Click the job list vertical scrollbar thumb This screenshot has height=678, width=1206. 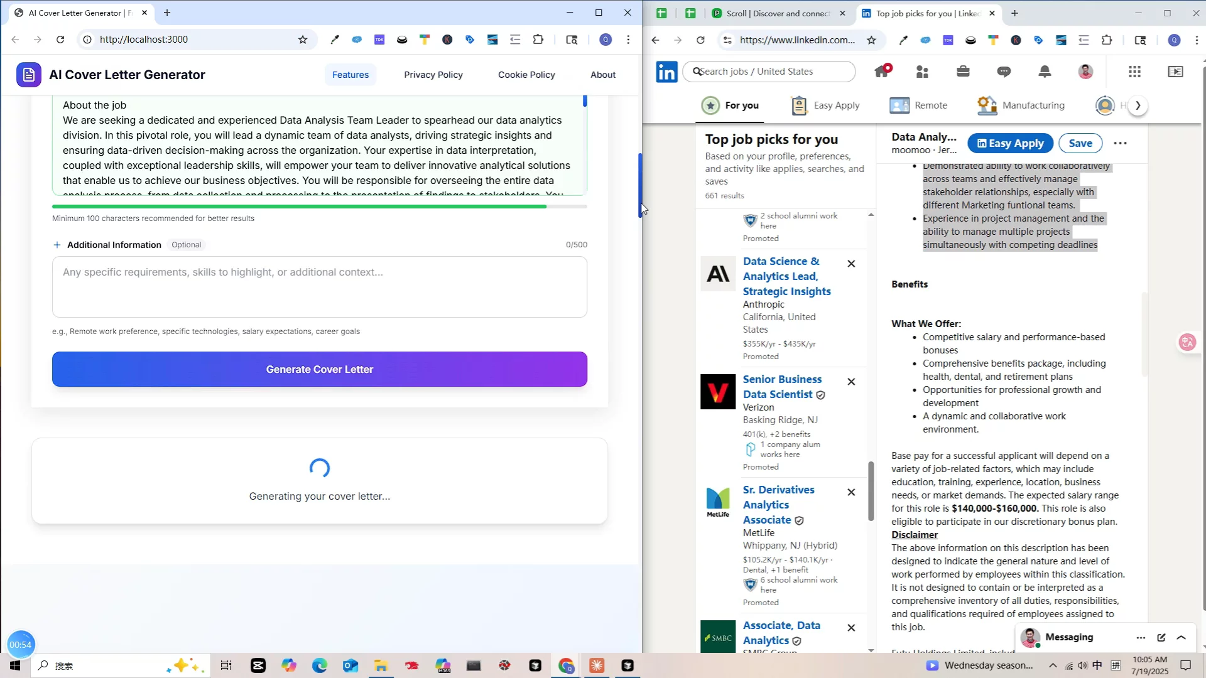[x=871, y=491]
